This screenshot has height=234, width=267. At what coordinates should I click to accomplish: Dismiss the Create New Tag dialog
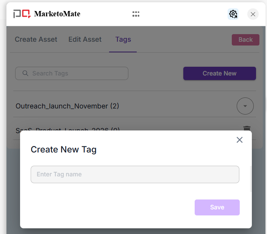click(x=239, y=140)
